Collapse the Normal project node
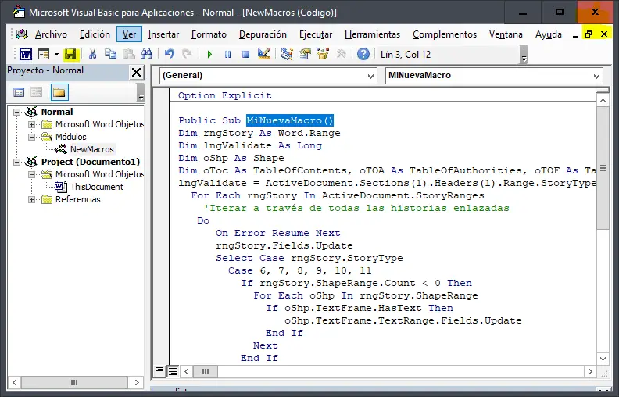Image resolution: width=619 pixels, height=397 pixels. click(16, 112)
